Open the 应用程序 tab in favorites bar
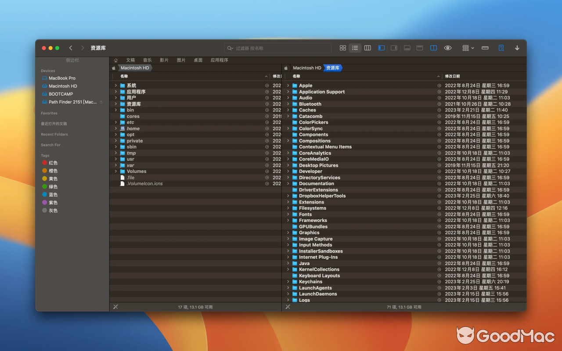The width and height of the screenshot is (562, 351). [219, 60]
